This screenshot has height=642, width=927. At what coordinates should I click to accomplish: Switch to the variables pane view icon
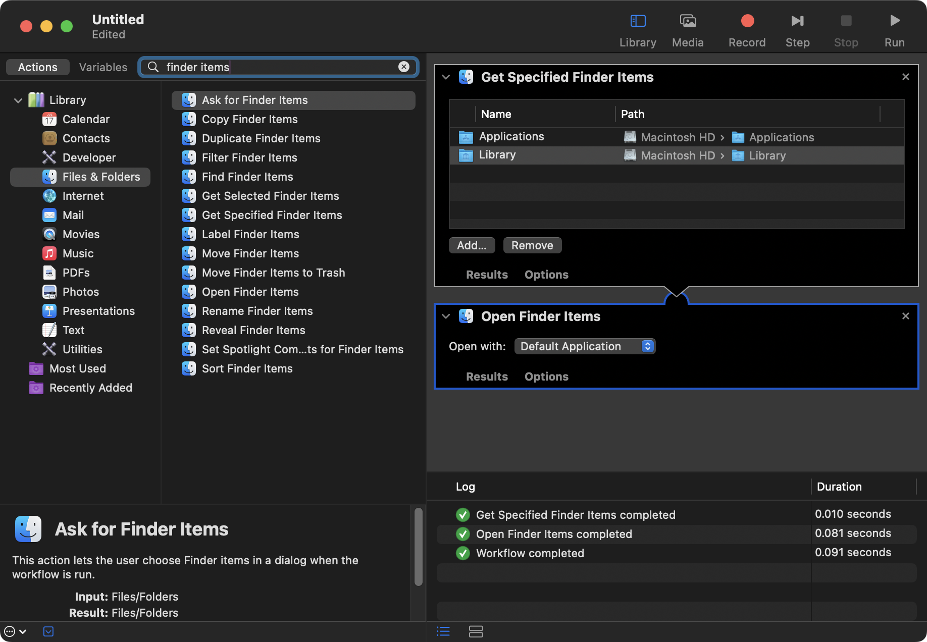click(476, 631)
